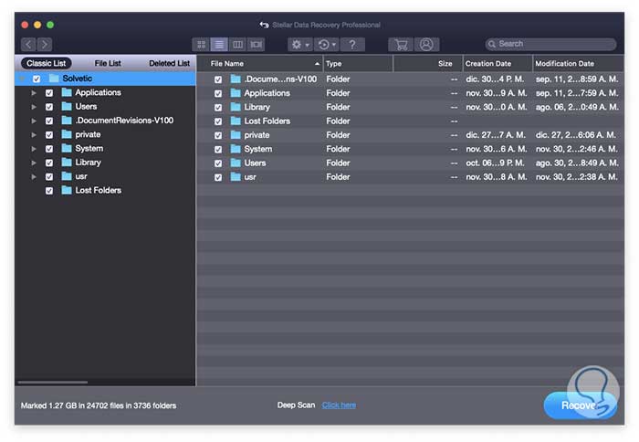The image size is (639, 442).
Task: Uncheck private in the left tree
Action: (49, 135)
